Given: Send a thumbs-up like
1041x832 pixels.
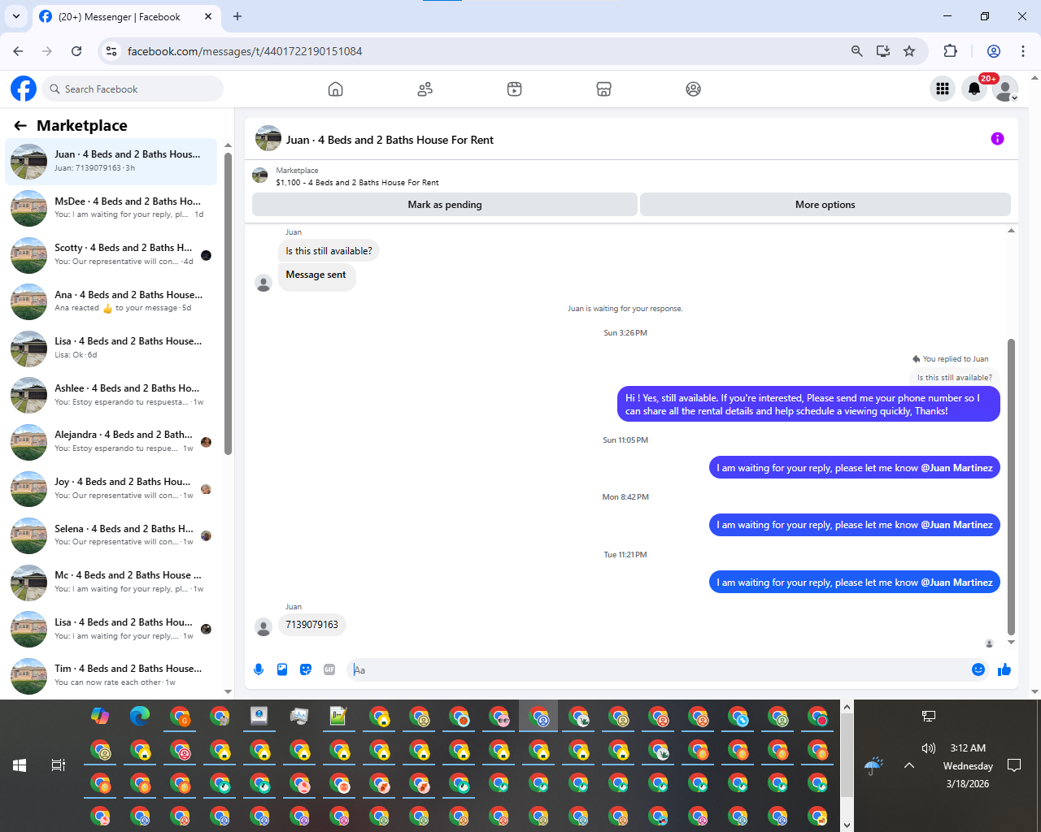Looking at the screenshot, I should pyautogui.click(x=1004, y=669).
